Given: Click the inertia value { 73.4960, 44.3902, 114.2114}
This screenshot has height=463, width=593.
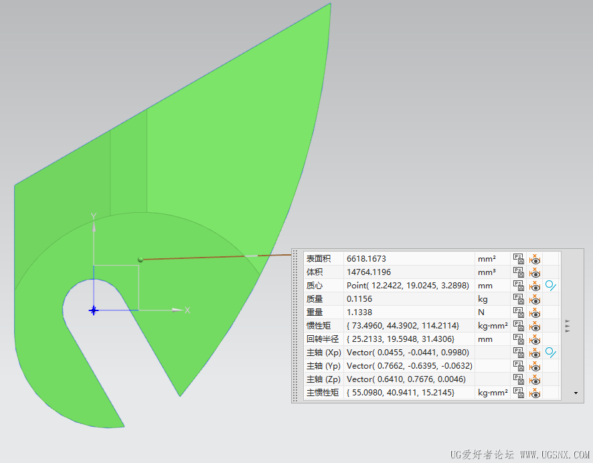Looking at the screenshot, I should [x=403, y=326].
